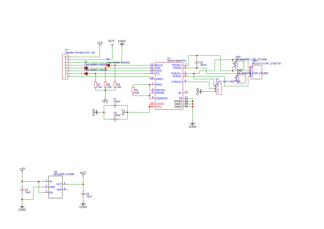Click the CN2 two-pin connector symbol

(x=240, y=65)
